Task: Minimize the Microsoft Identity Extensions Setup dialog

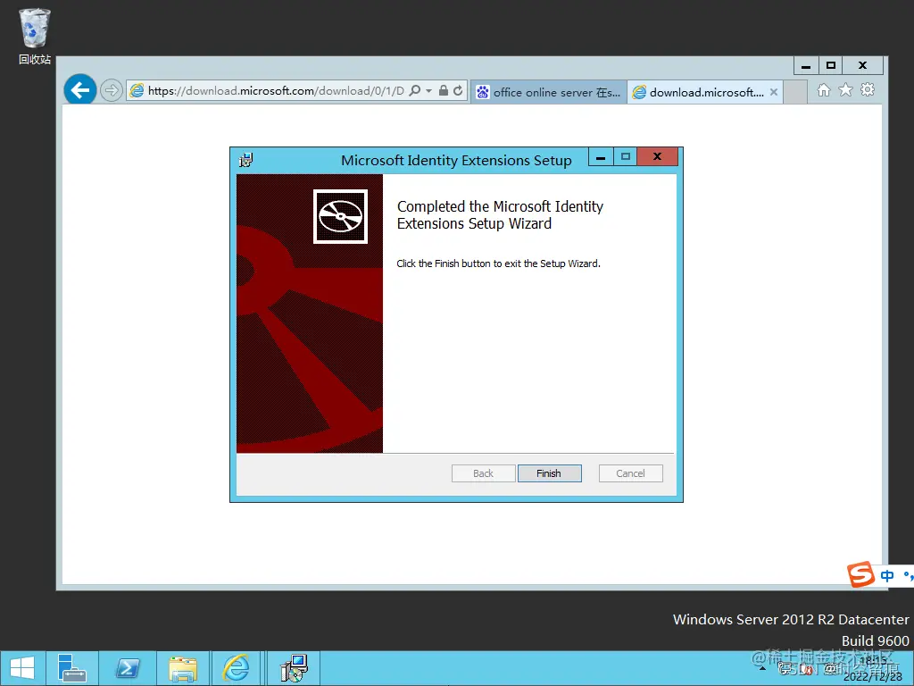Action: [x=601, y=157]
